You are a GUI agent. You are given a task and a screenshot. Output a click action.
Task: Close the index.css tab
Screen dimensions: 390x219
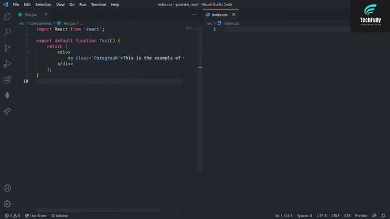(x=233, y=15)
